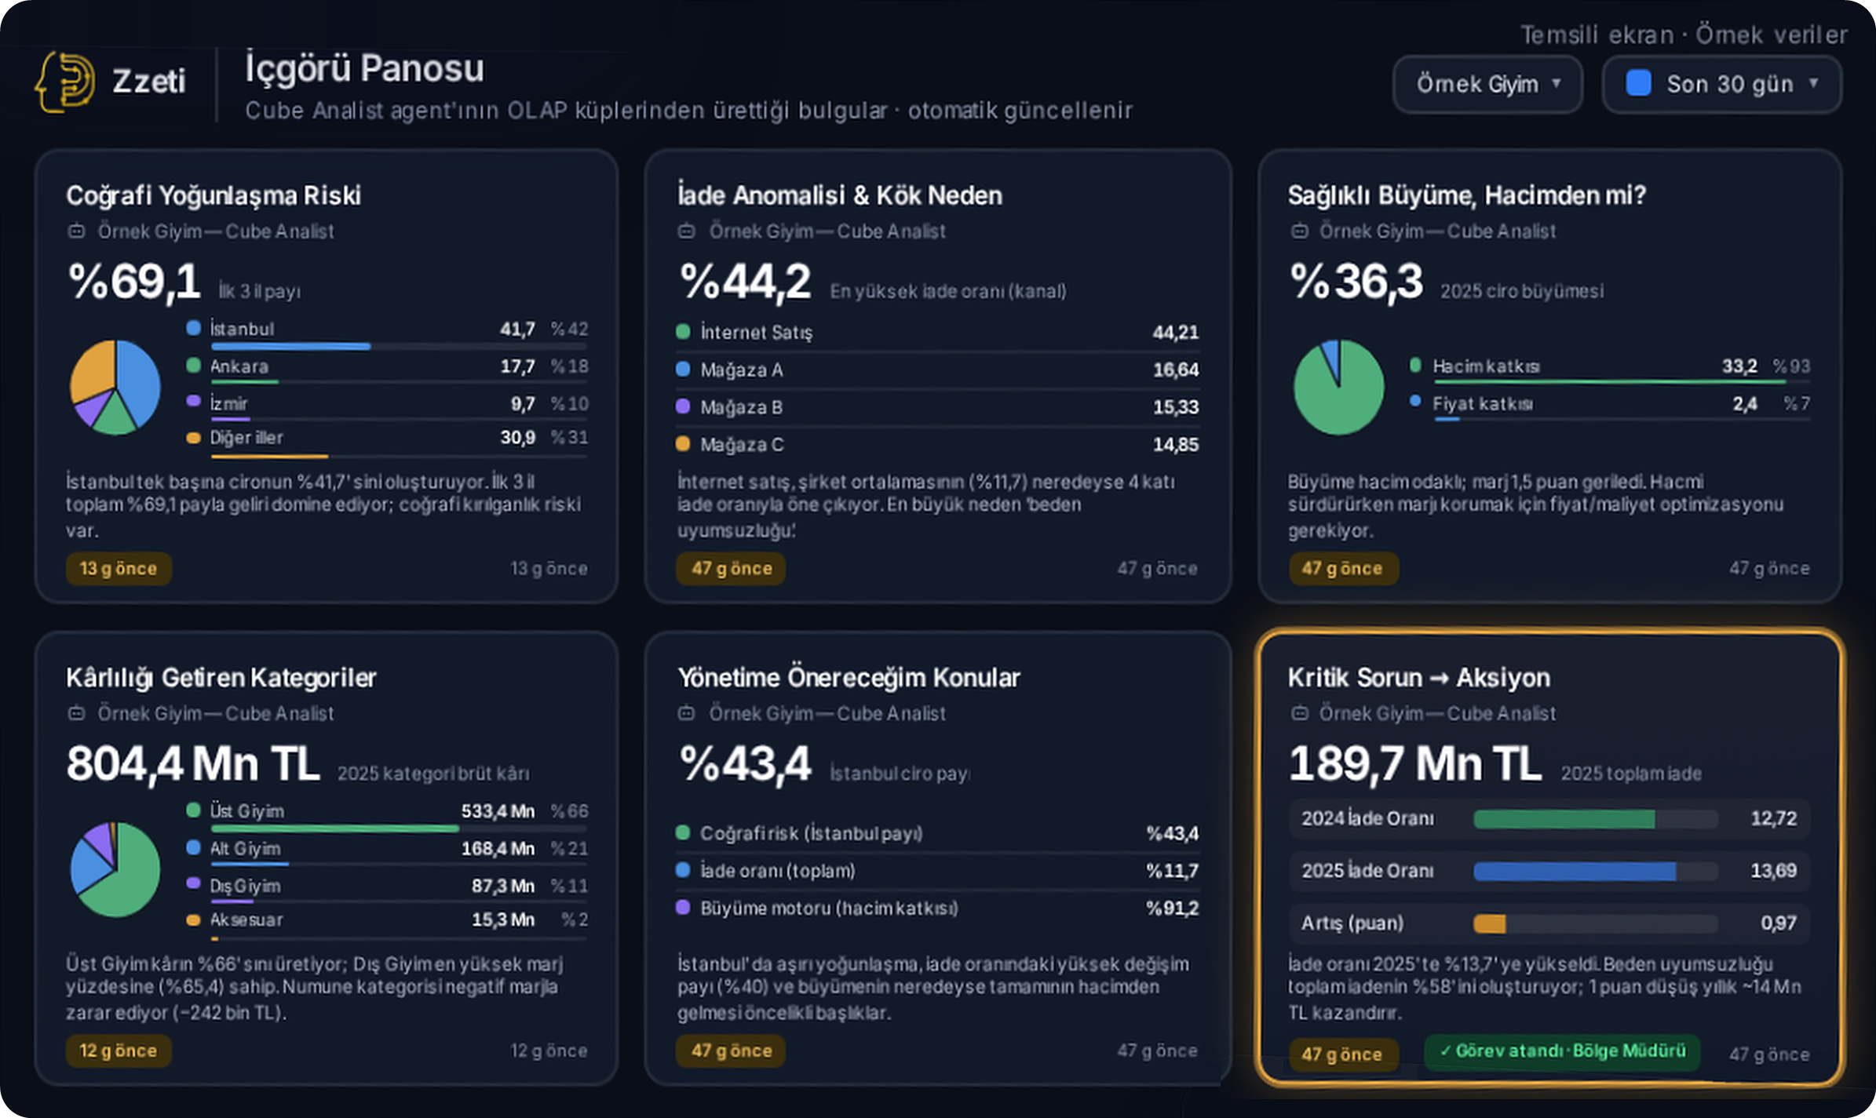Click the Görev atandı · Bölge Müdürü badge

tap(1562, 1051)
